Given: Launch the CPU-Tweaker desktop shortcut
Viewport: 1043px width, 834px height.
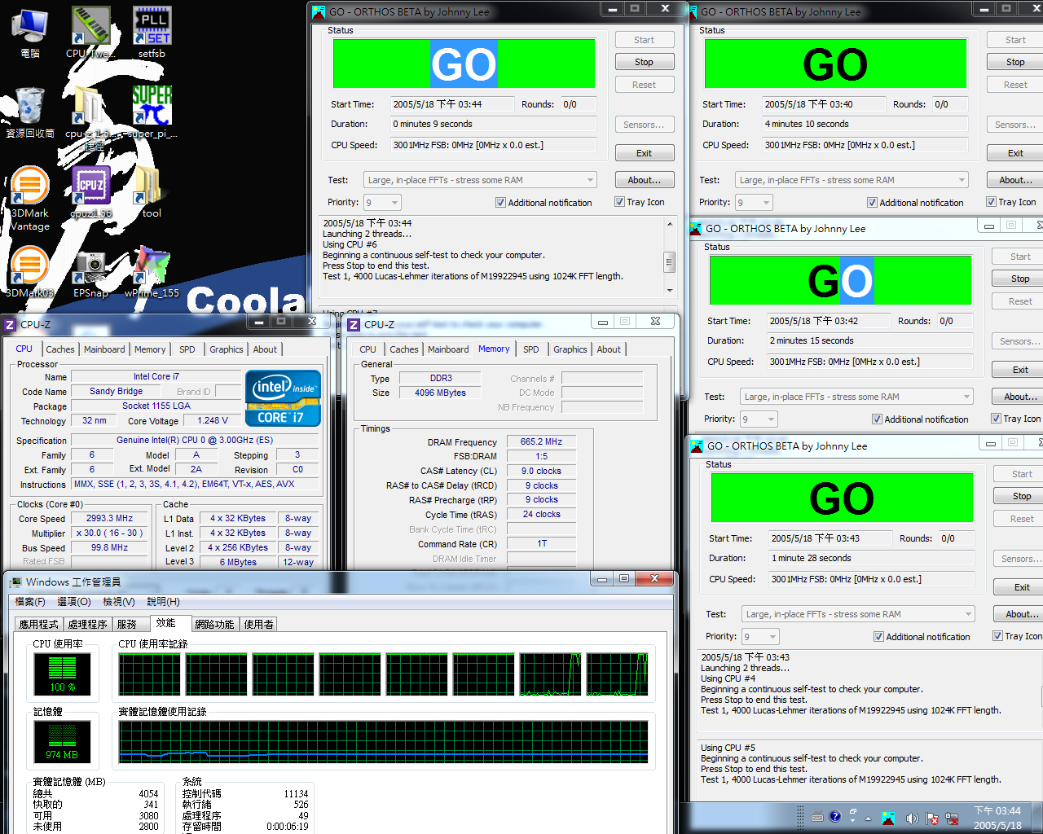Looking at the screenshot, I should [x=90, y=33].
